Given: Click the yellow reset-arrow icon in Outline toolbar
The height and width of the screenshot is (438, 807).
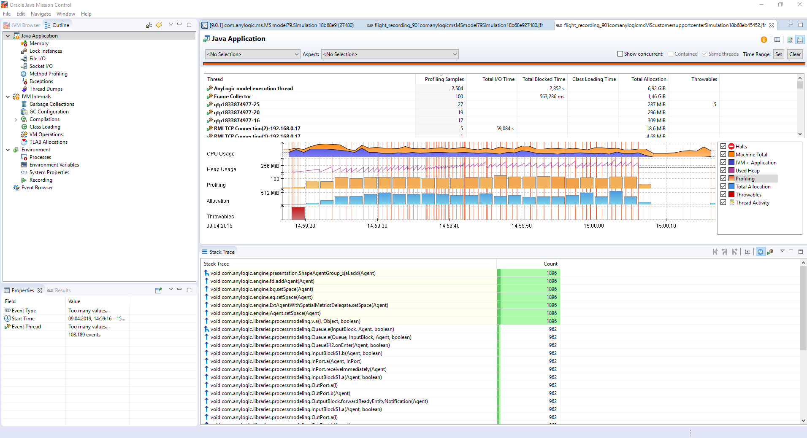Looking at the screenshot, I should point(159,25).
